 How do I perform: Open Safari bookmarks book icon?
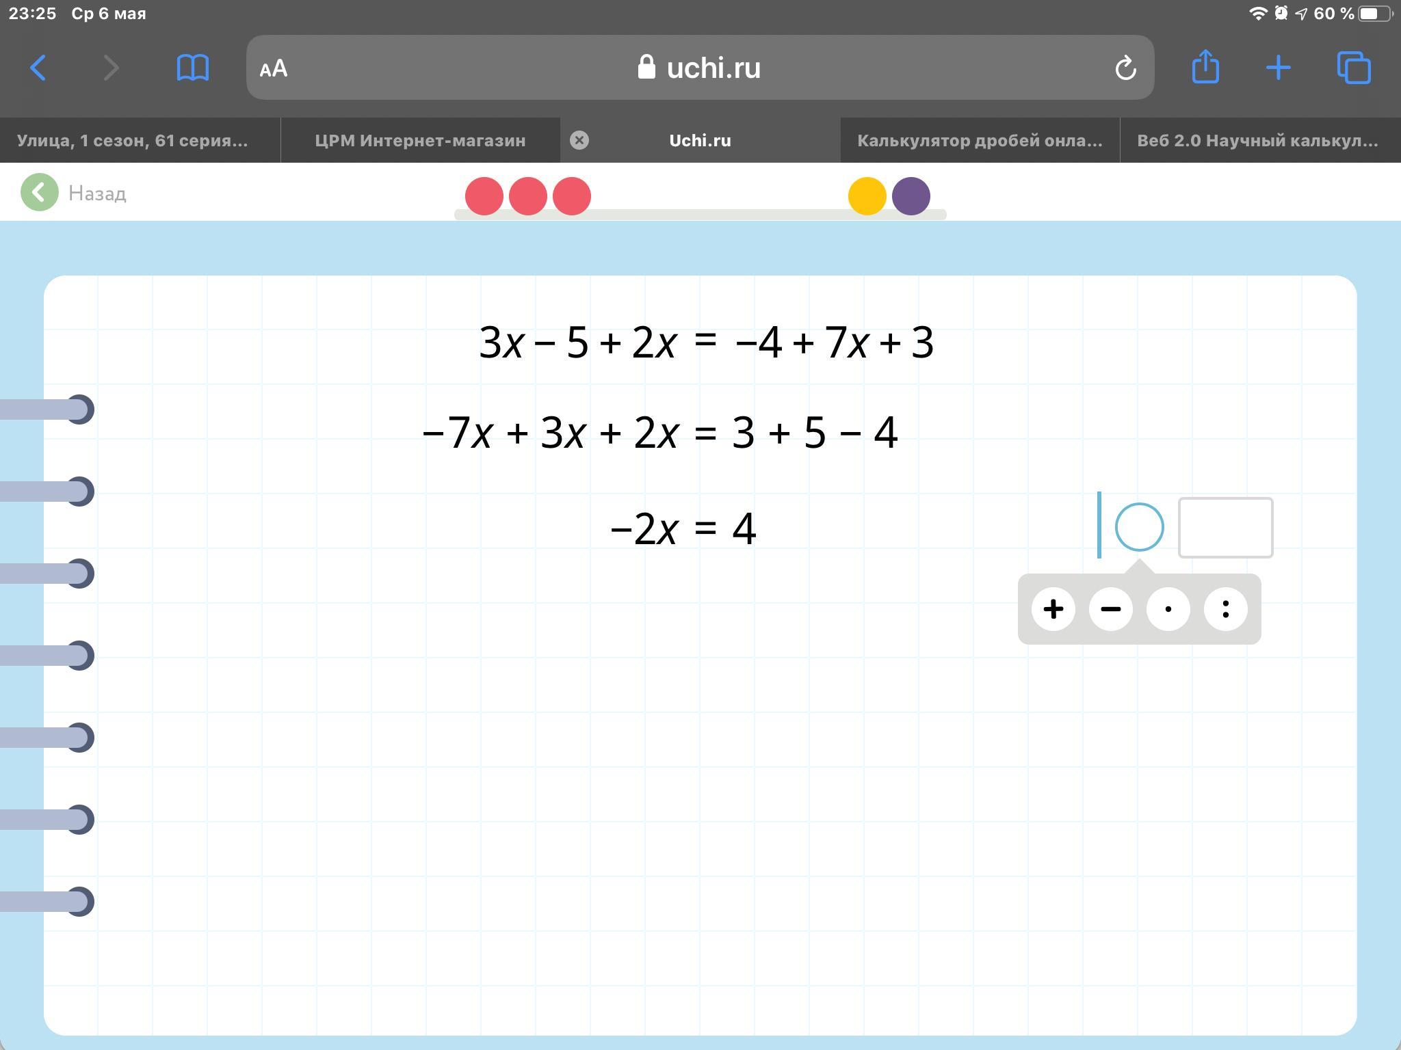click(x=192, y=68)
